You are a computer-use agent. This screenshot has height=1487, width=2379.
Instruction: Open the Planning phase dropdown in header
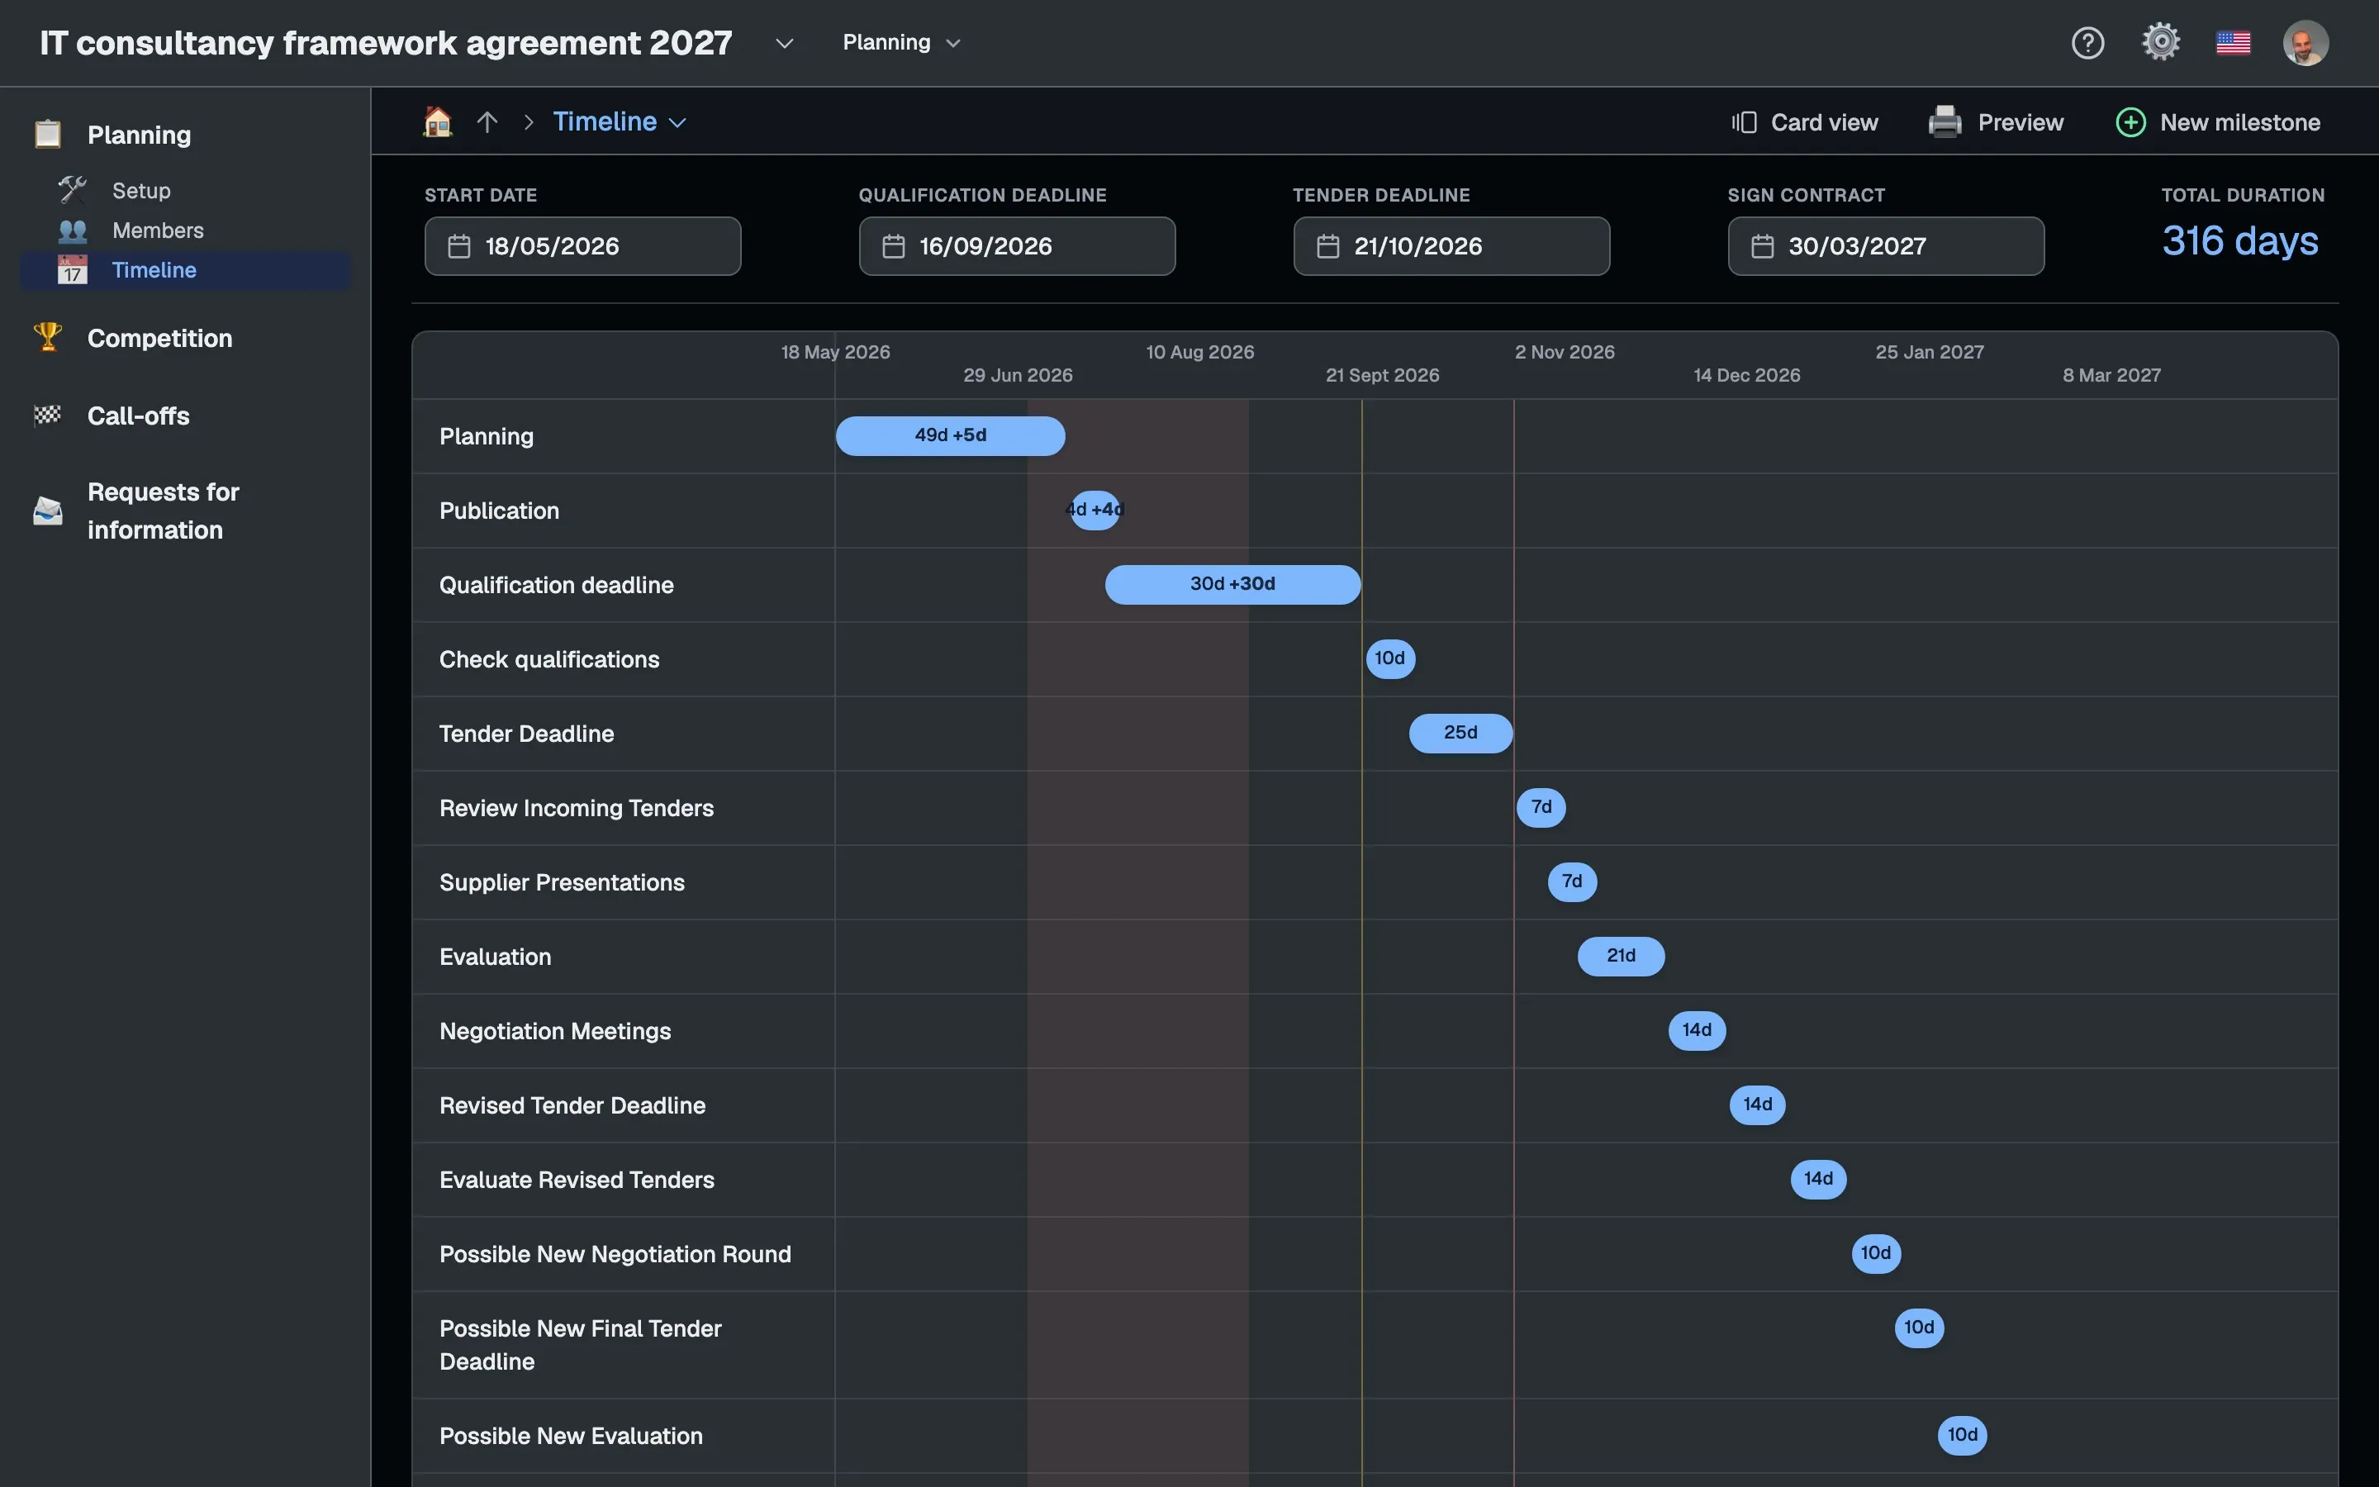(901, 42)
